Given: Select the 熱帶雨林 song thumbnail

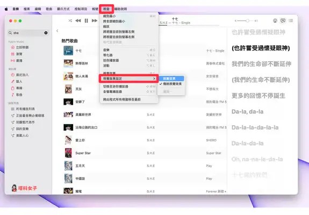Looking at the screenshot, I should point(68,63).
